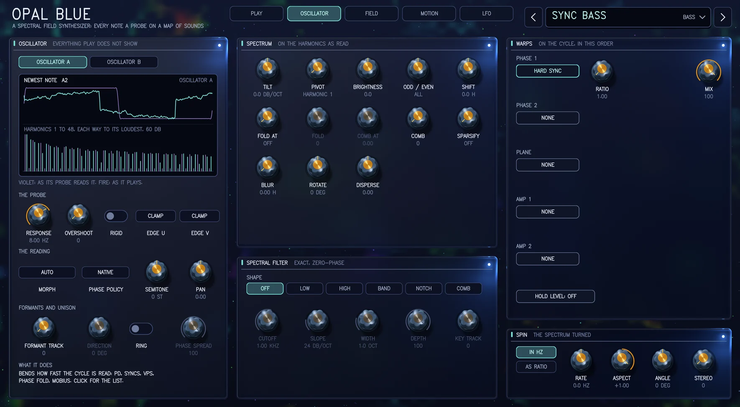Select the As Ratio spin mode

tap(536, 367)
